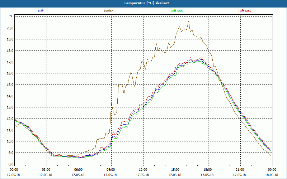287x179 pixels.
Task: Click the Boden curve spike at 09:00
Action: pyautogui.click(x=112, y=103)
